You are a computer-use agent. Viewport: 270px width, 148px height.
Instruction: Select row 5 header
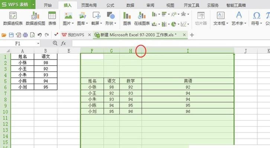[x=5, y=81]
